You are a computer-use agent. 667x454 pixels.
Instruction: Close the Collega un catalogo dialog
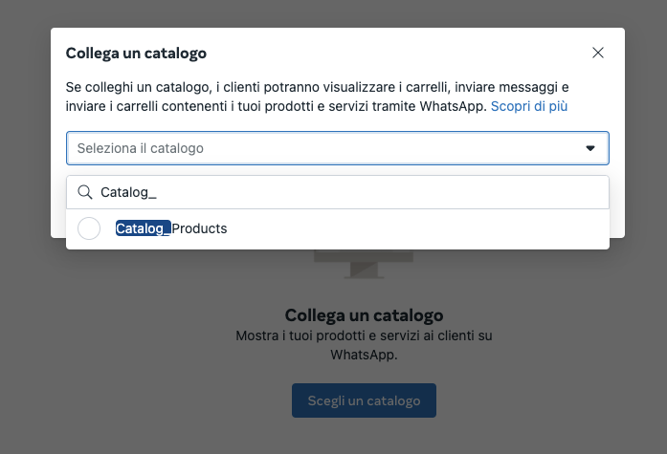tap(598, 53)
